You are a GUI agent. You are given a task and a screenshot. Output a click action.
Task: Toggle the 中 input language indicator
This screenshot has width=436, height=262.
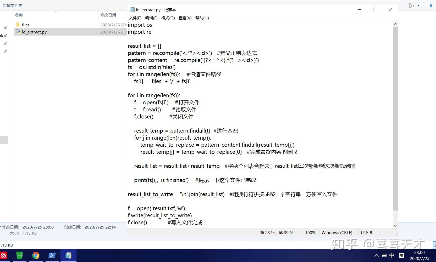click(x=392, y=255)
